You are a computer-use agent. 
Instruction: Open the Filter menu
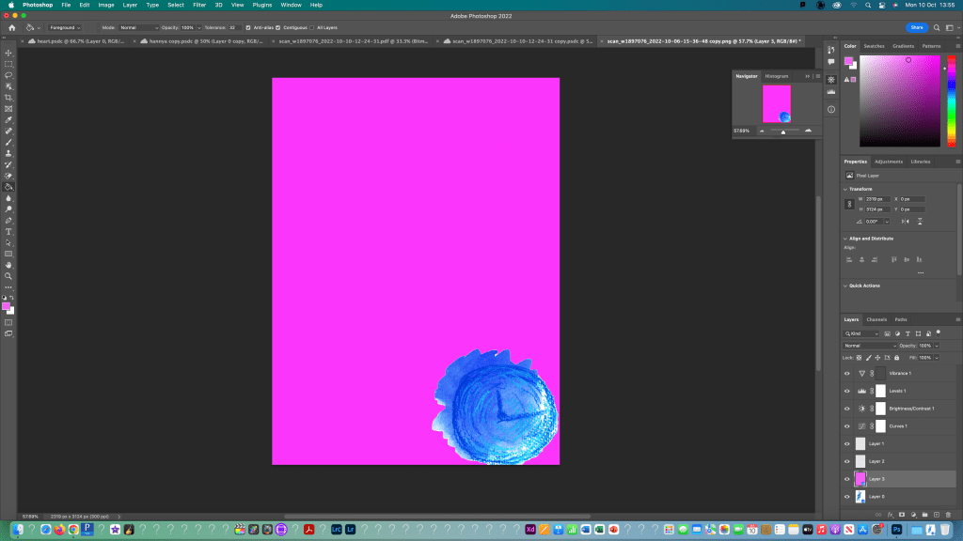(x=199, y=5)
